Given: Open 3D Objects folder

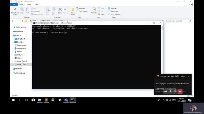Looking at the screenshot, I should (20, 39).
